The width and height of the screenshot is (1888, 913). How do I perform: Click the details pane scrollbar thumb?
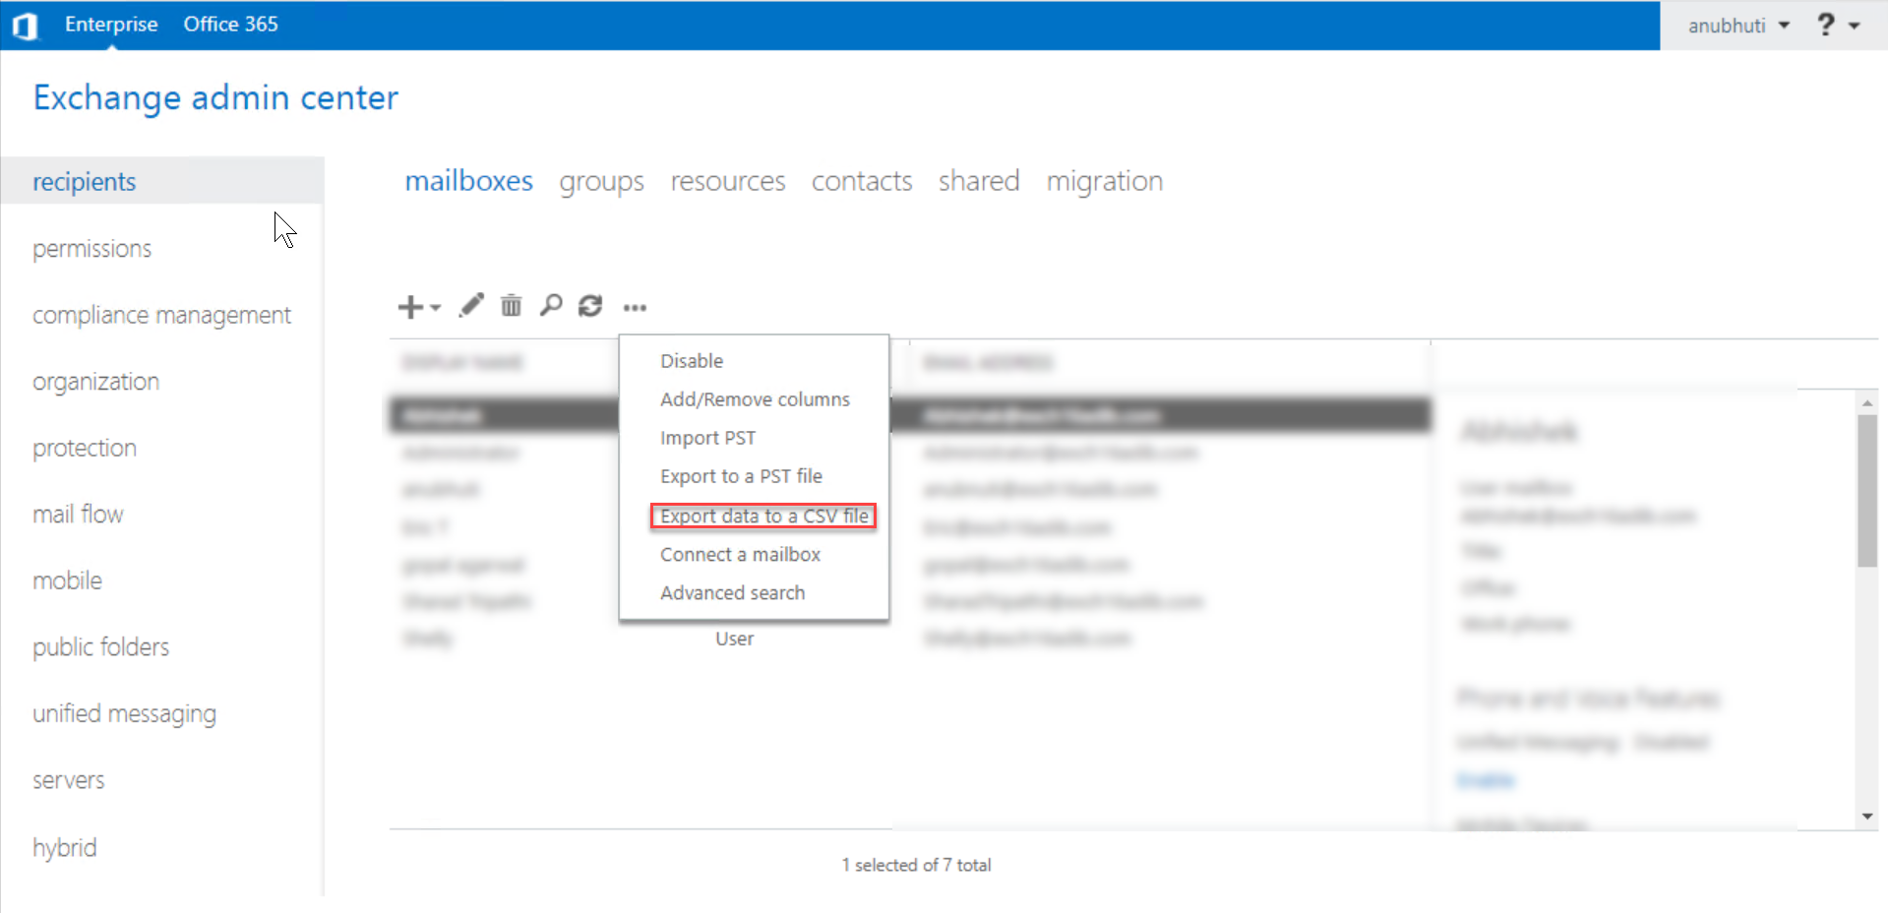(x=1866, y=491)
